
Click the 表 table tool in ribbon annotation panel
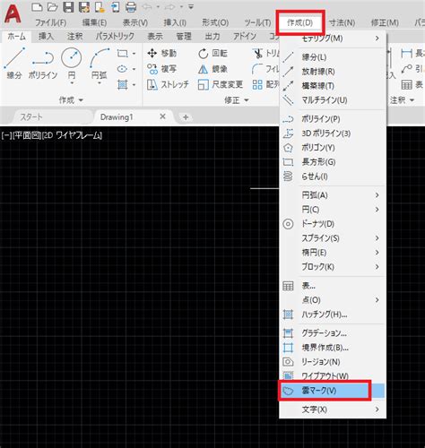tap(412, 85)
